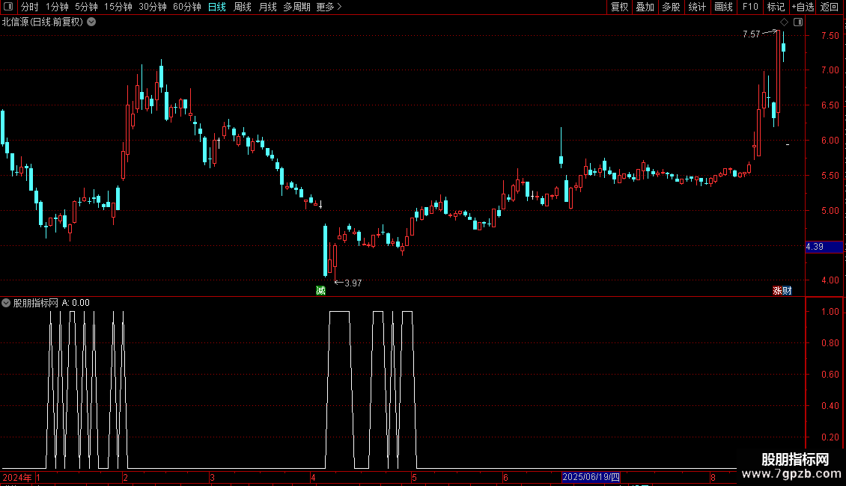846x486 pixels.
Task: Open the 统计 statistics tool
Action: click(x=697, y=7)
